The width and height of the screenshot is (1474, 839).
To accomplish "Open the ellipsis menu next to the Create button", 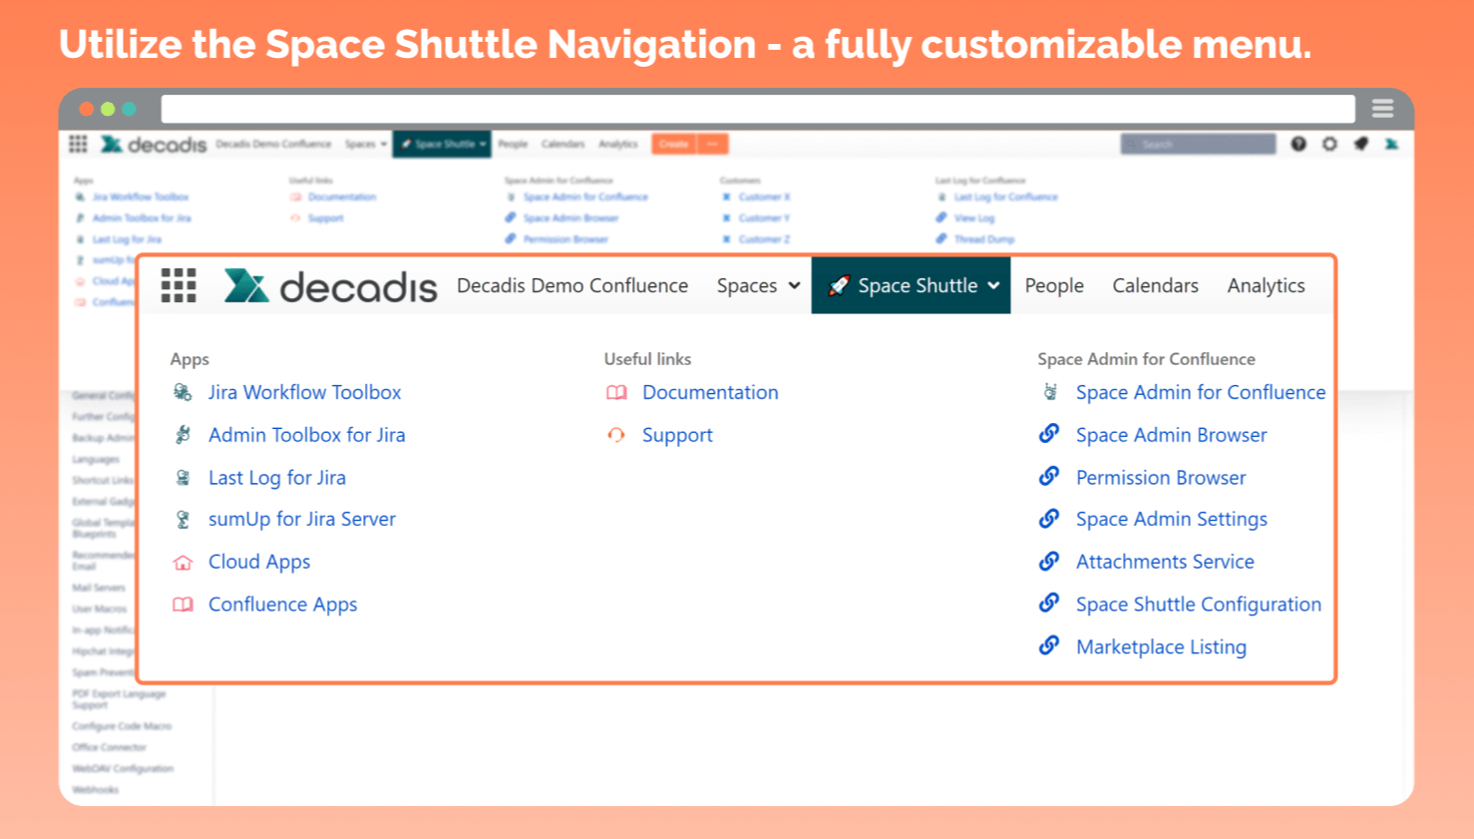I will [712, 145].
